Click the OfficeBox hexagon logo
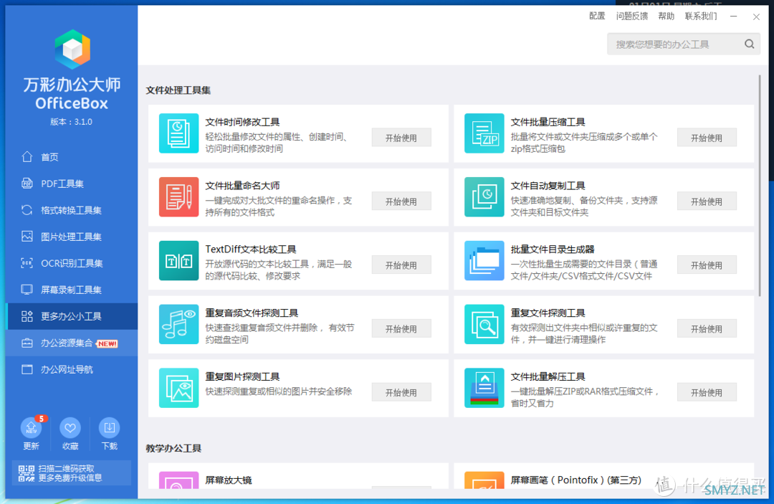The height and width of the screenshot is (504, 774). click(72, 49)
